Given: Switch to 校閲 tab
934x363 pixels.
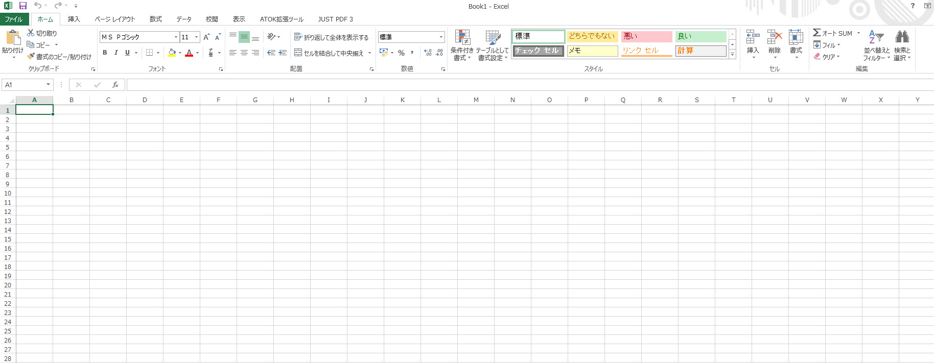Looking at the screenshot, I should [x=212, y=19].
